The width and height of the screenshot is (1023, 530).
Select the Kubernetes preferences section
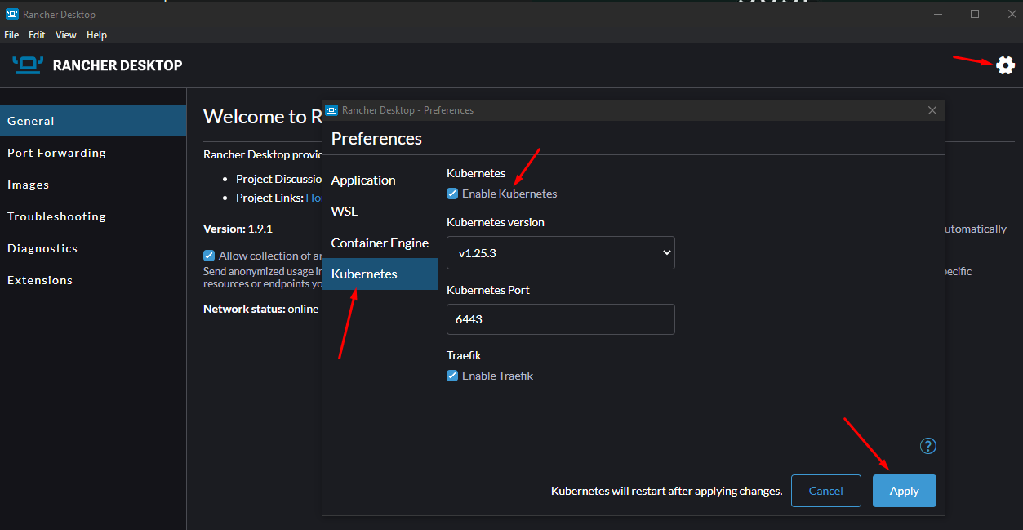[x=364, y=274]
